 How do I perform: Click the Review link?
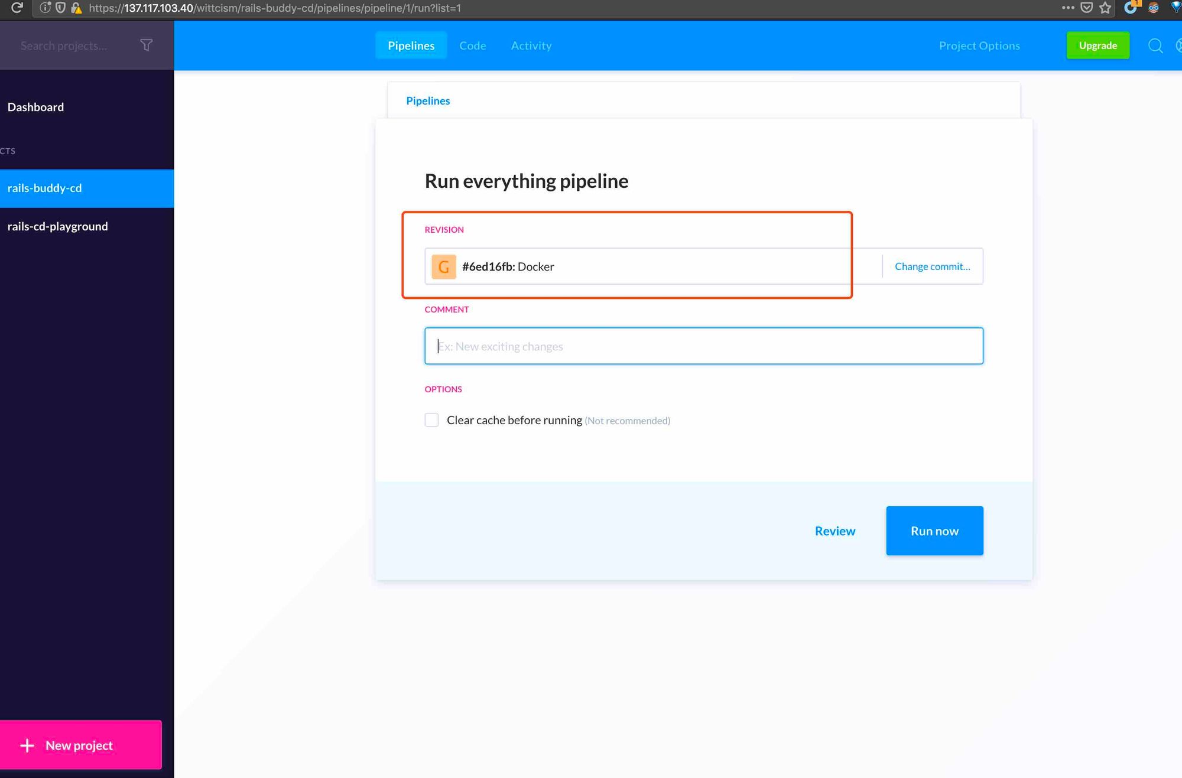834,531
